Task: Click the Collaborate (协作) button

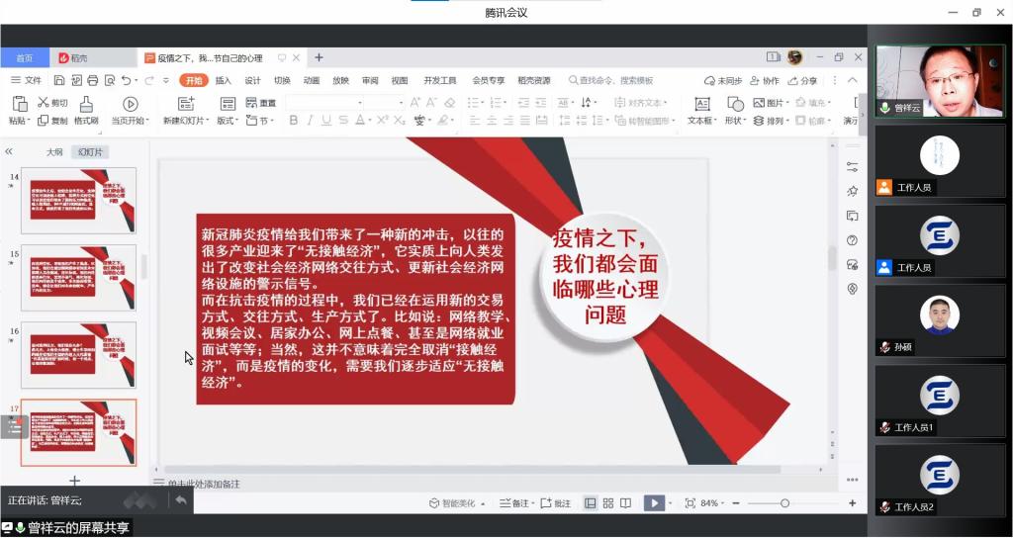Action: [766, 81]
